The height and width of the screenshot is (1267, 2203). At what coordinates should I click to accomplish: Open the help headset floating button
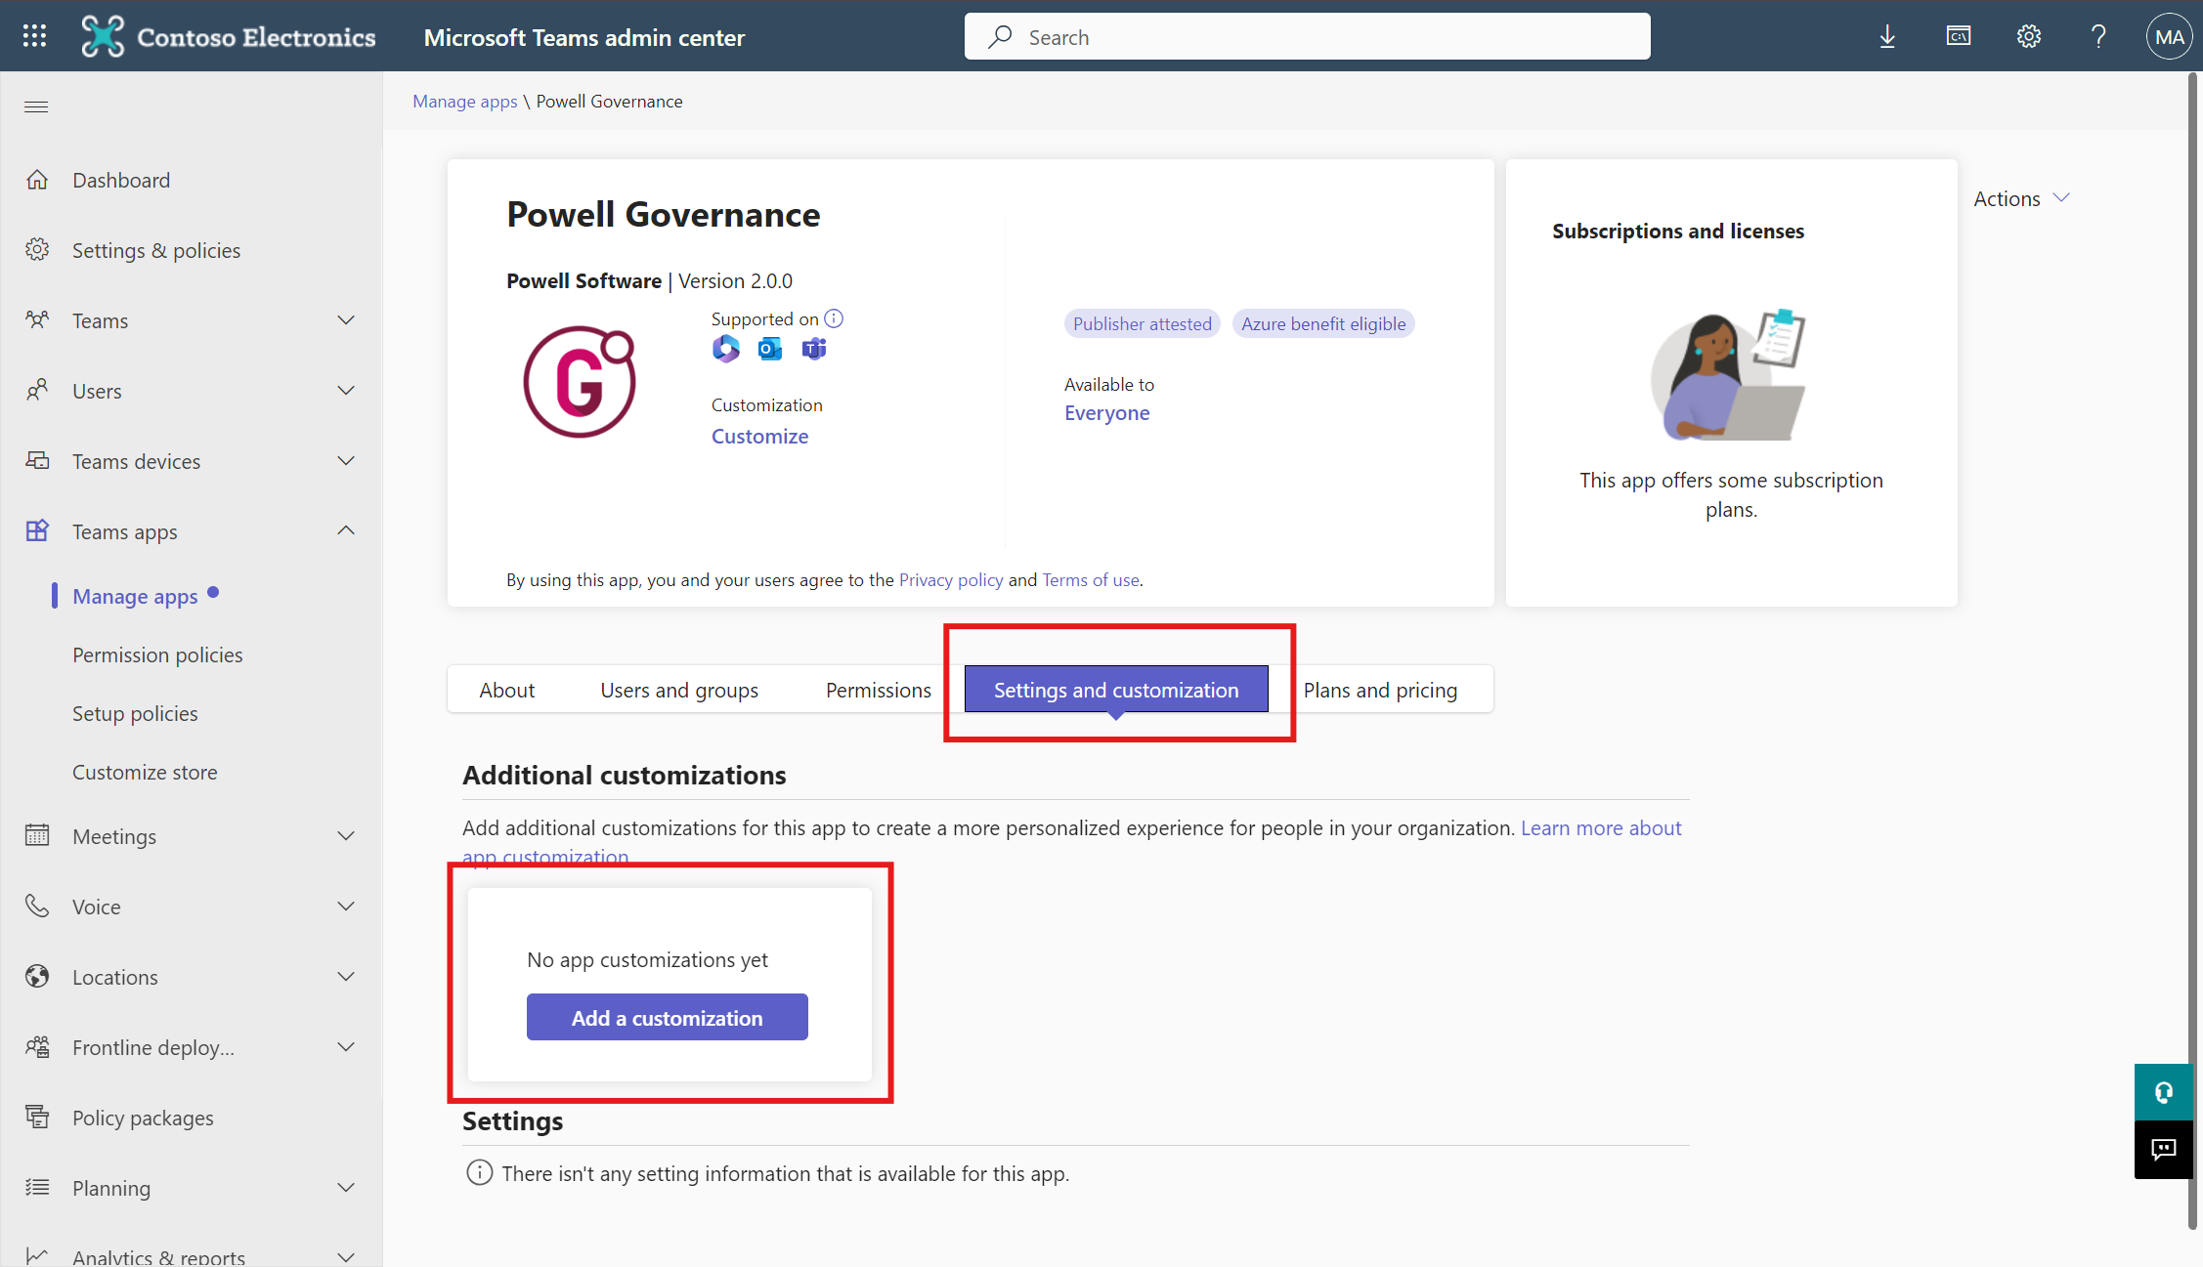point(2164,1092)
